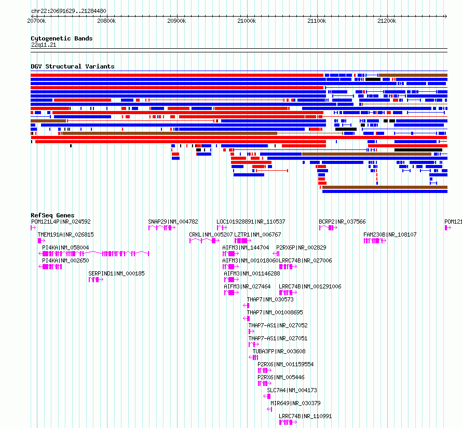The height and width of the screenshot is (428, 462).
Task: Click the AIFM3|NR_027464 transcript label
Action: click(x=247, y=286)
